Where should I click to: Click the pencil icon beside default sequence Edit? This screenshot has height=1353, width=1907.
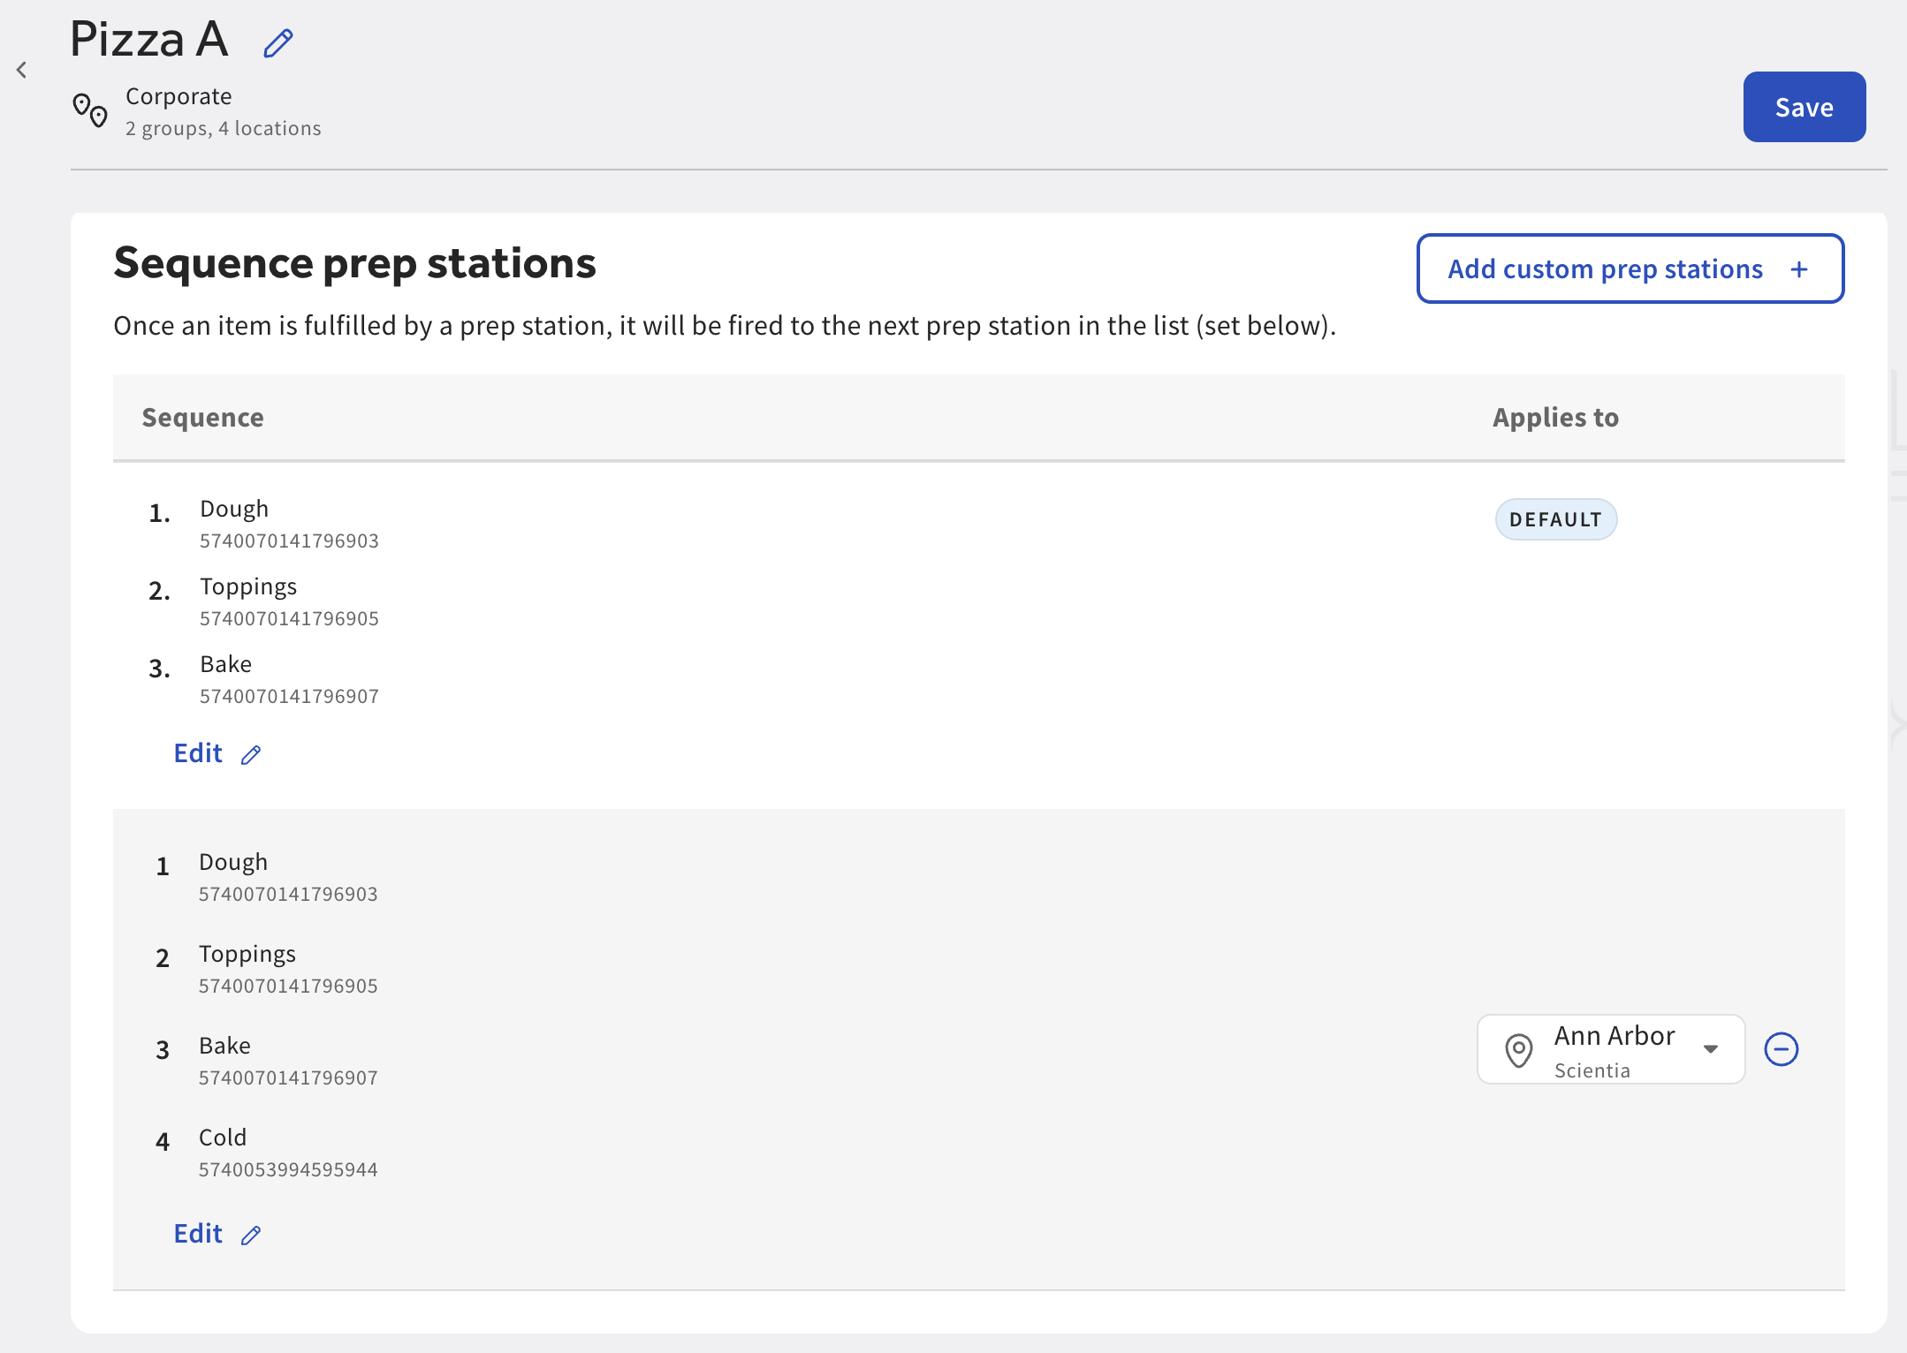(x=251, y=754)
